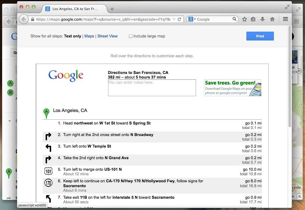Open a new tab with the plus button
The image size is (305, 210).
[112, 9]
